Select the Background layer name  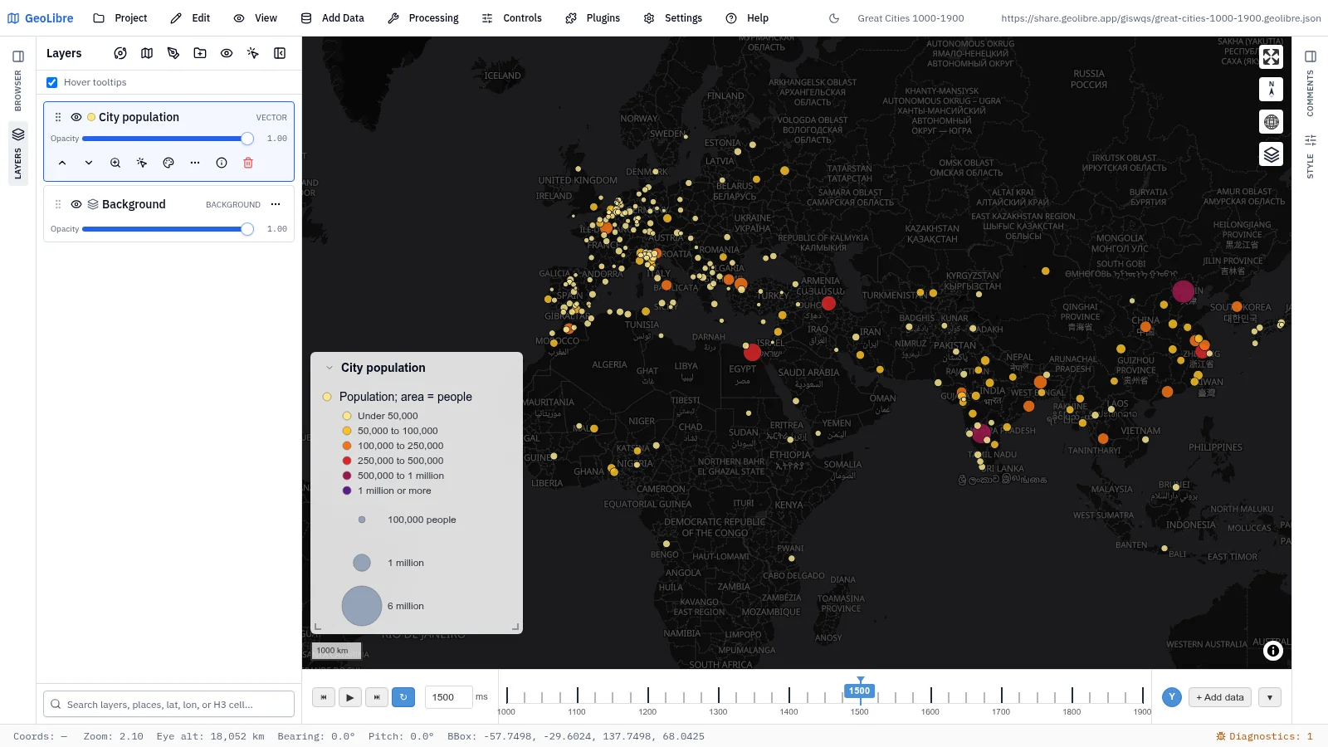pyautogui.click(x=134, y=204)
